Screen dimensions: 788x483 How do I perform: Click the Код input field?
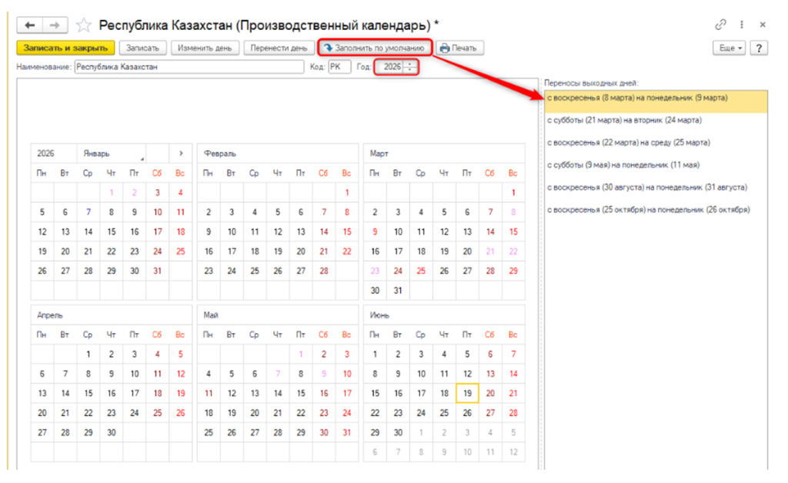[x=339, y=67]
